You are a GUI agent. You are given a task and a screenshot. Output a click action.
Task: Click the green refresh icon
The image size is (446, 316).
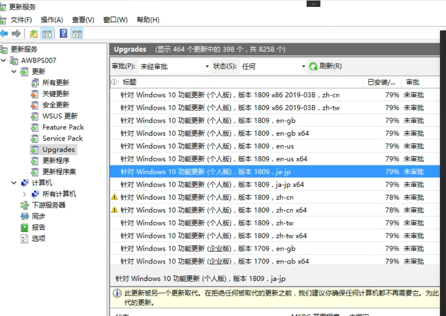pos(313,66)
